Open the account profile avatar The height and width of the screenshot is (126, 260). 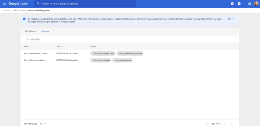pos(256,4)
